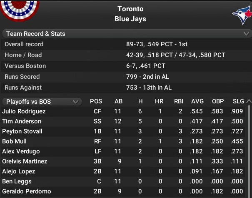Open Tim Anderson's player profile

22,121
